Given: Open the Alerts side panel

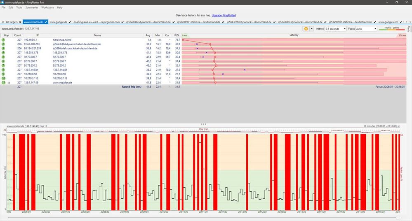Looking at the screenshot, I should (x=408, y=29).
